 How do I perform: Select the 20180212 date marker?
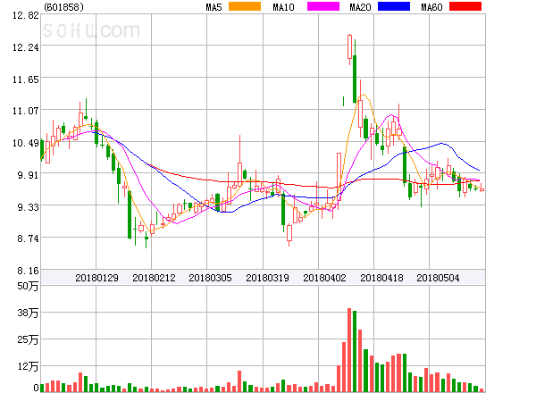pyautogui.click(x=154, y=278)
